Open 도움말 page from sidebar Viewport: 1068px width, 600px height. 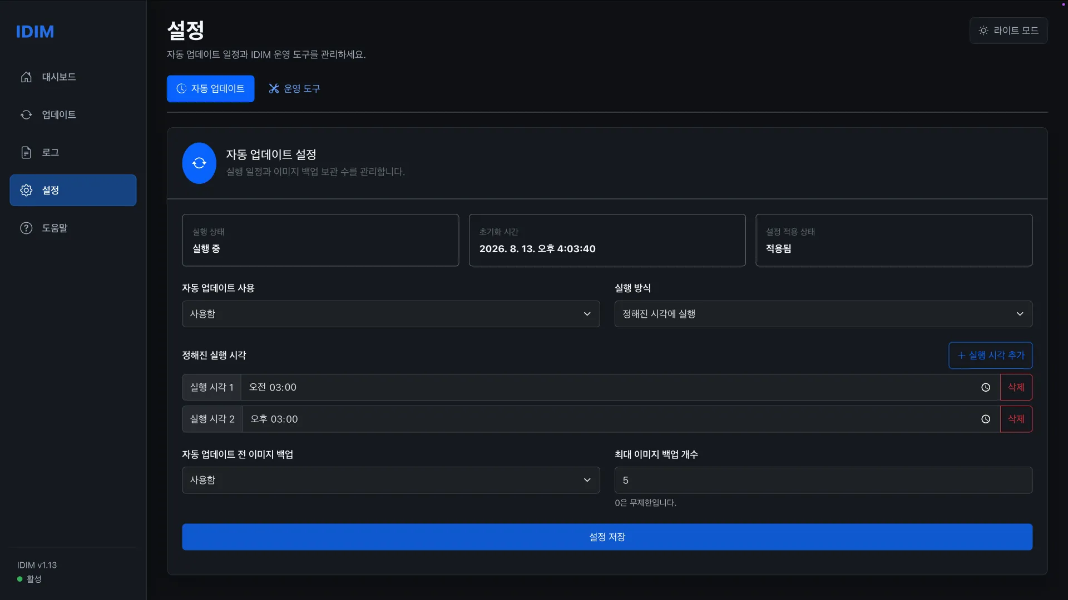tap(73, 228)
